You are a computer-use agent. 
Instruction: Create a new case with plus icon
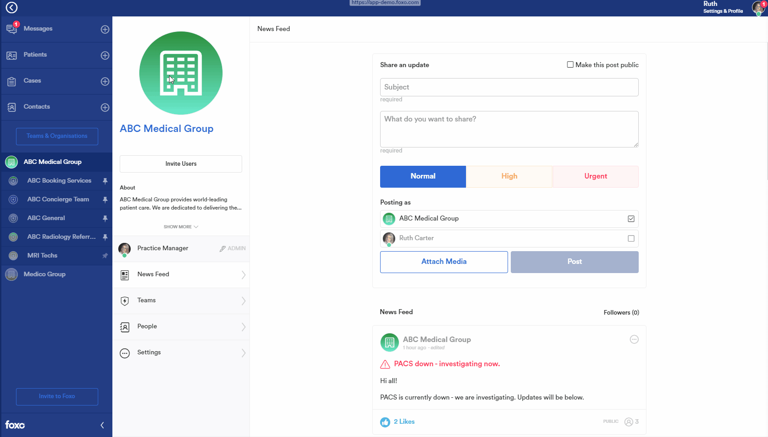[105, 81]
